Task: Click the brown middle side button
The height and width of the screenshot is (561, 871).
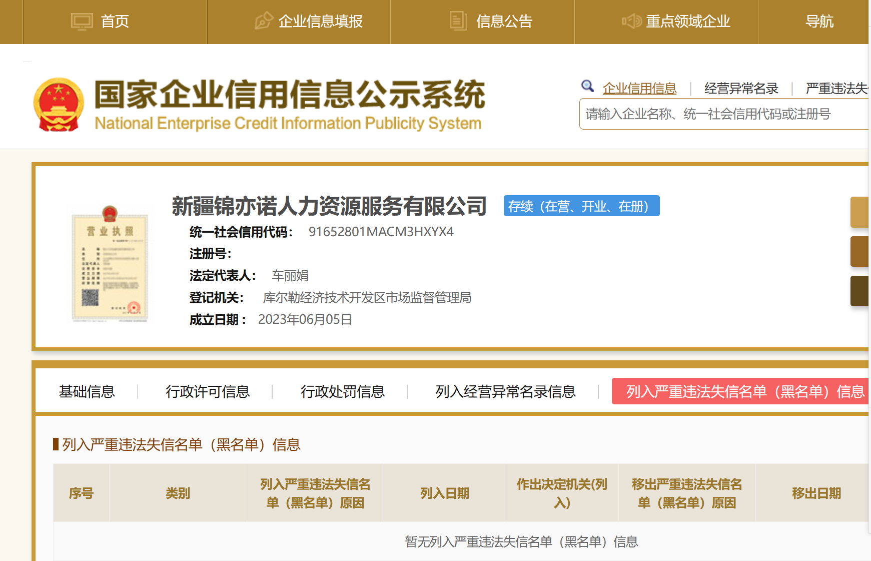Action: [859, 251]
